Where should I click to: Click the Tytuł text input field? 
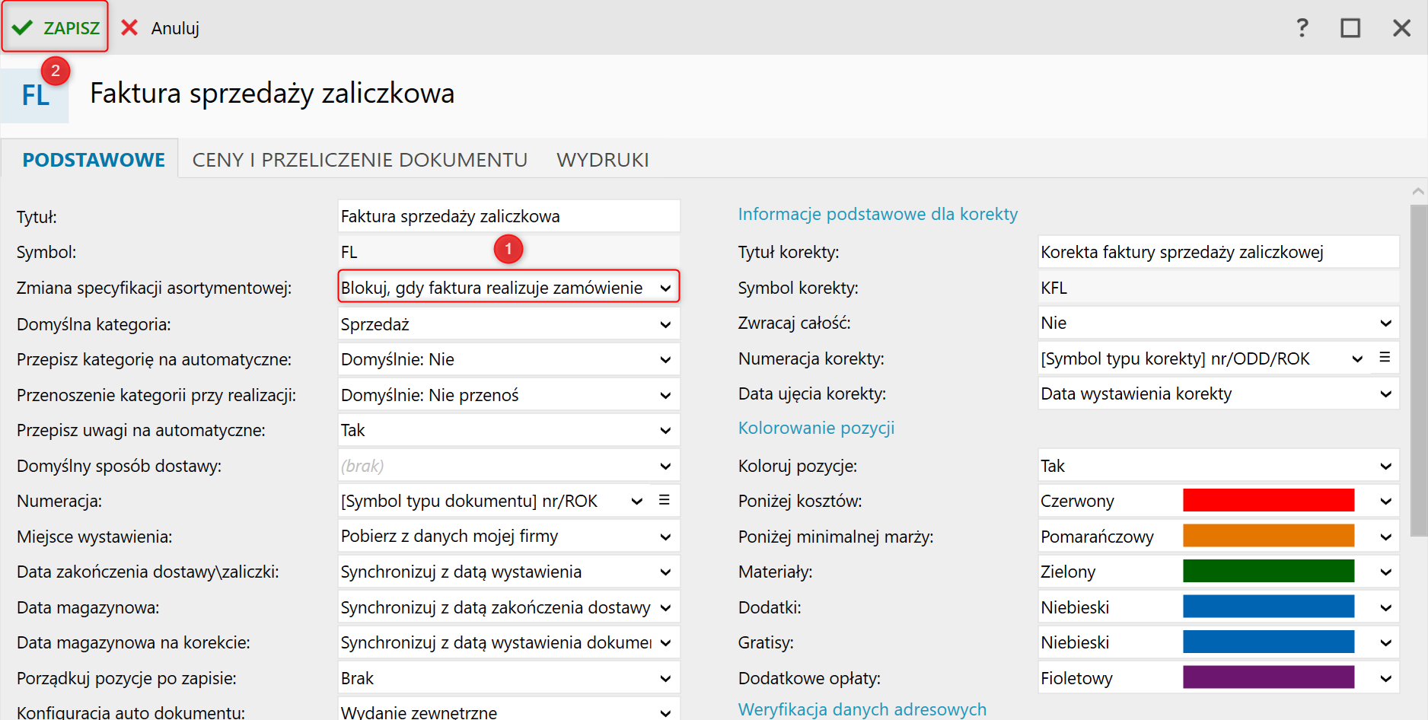pyautogui.click(x=508, y=217)
